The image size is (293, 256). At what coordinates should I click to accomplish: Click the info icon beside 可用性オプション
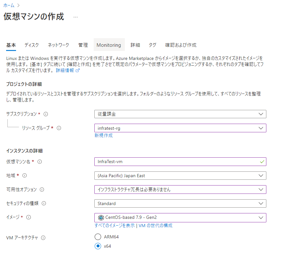click(x=42, y=190)
